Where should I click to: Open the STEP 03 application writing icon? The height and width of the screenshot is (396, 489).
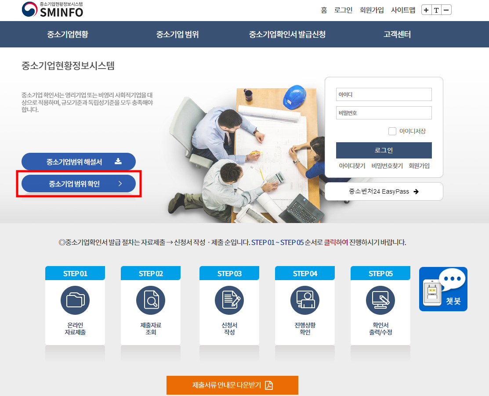click(x=229, y=300)
